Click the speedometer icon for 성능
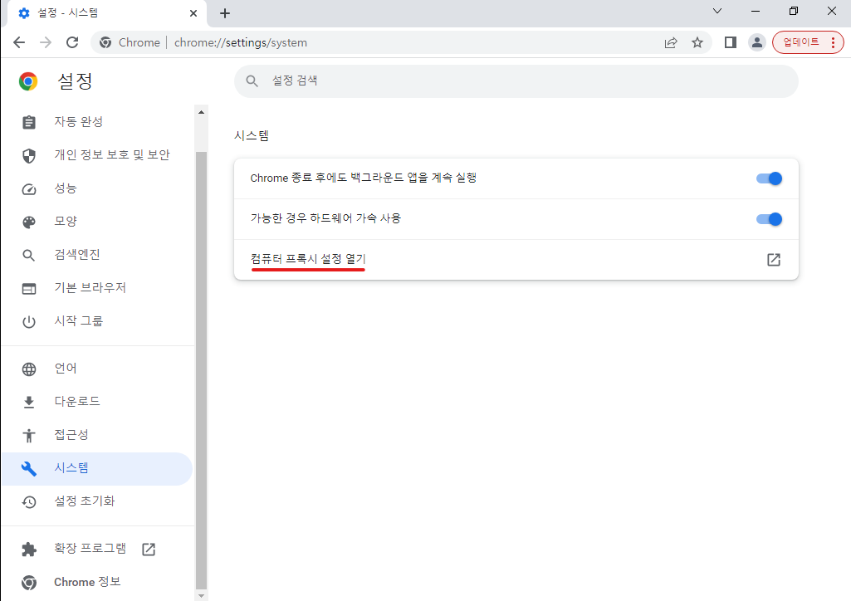The height and width of the screenshot is (601, 851). coord(29,189)
